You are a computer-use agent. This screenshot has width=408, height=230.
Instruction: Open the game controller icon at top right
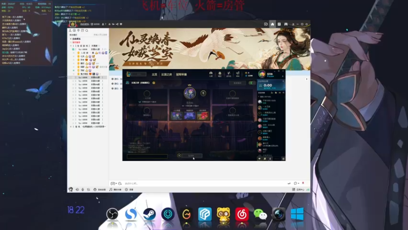click(x=286, y=24)
